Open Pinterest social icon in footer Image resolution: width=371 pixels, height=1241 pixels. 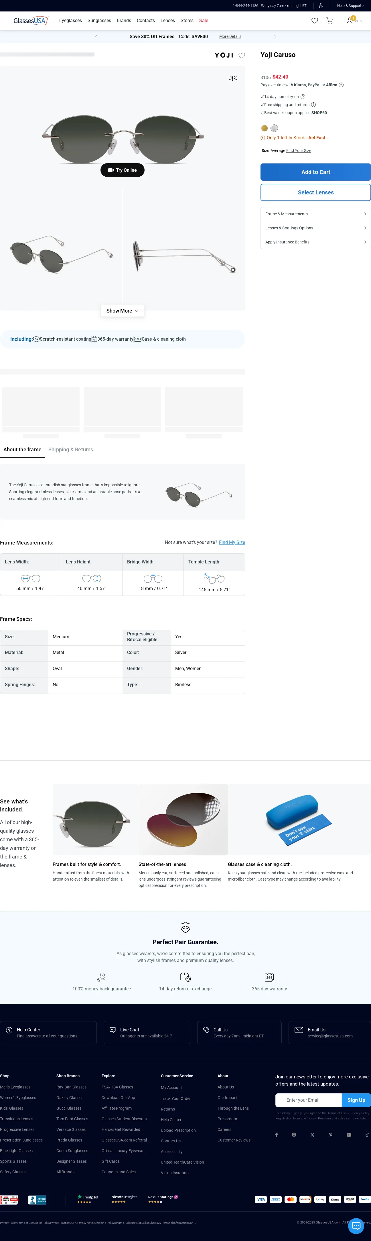click(331, 1135)
